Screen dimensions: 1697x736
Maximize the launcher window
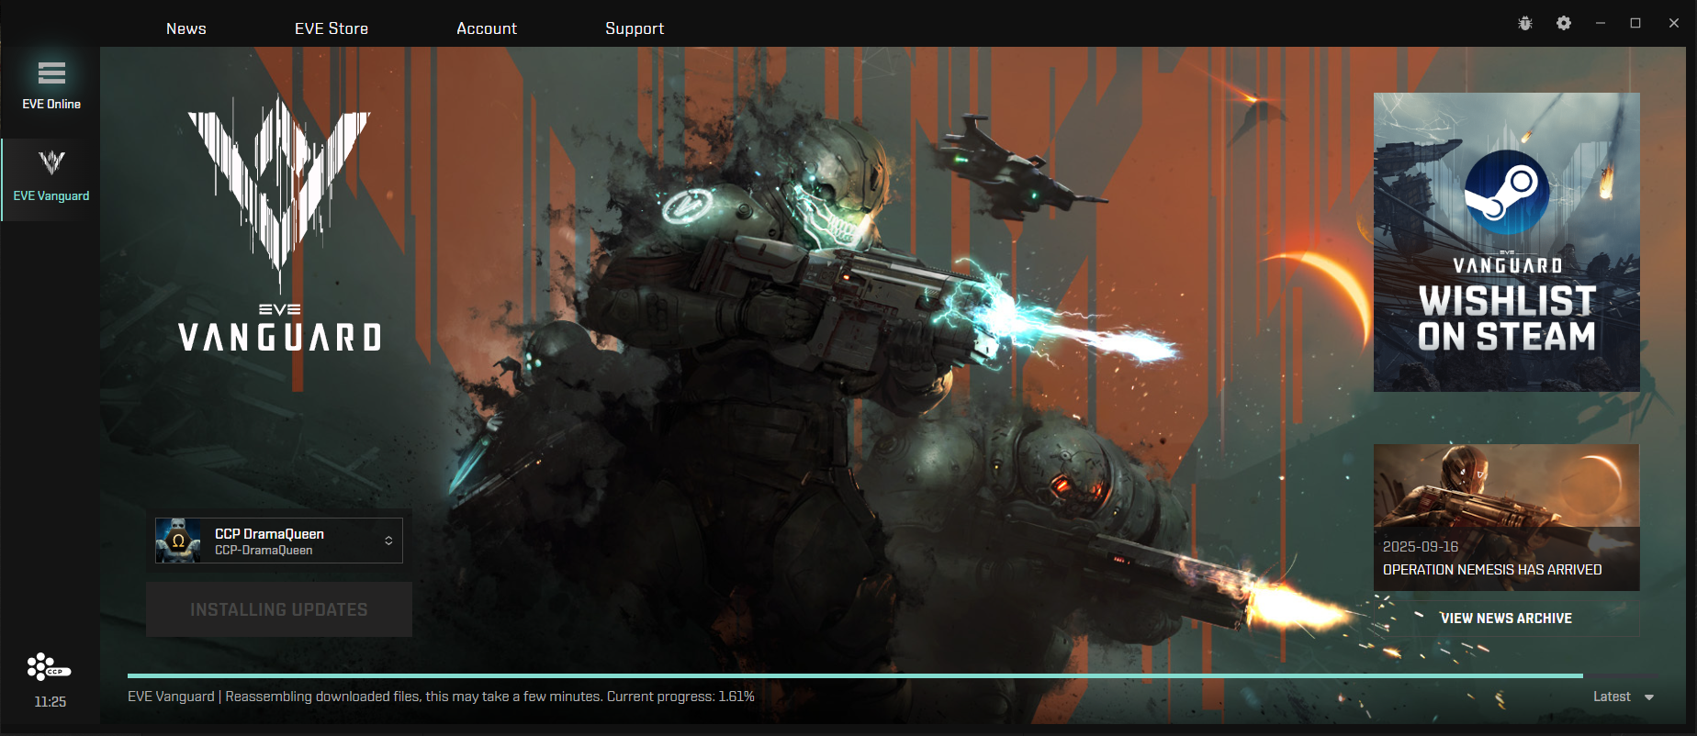click(x=1635, y=23)
